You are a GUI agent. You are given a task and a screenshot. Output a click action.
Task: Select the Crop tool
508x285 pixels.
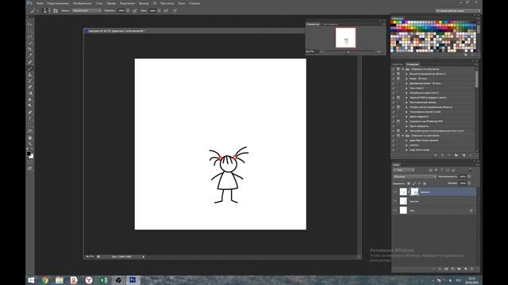30,49
